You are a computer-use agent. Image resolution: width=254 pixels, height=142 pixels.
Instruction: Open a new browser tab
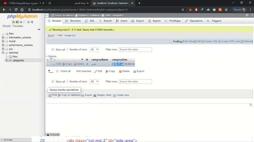139,3
